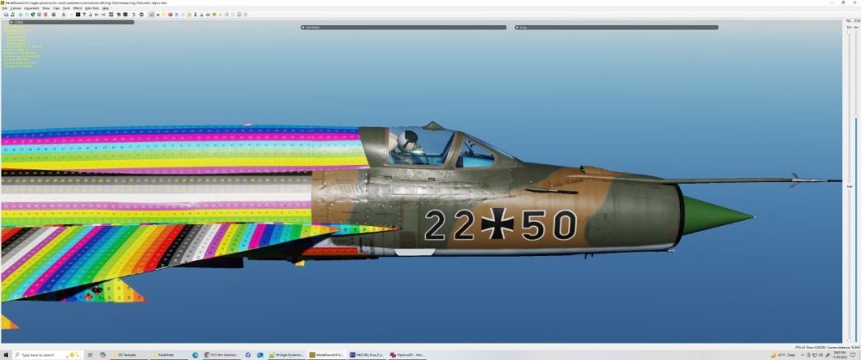Click the yellow sphere toolbar icon
The image size is (861, 360).
tap(164, 15)
